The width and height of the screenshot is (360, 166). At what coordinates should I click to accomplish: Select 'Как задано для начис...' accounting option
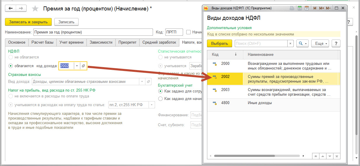click(160, 99)
